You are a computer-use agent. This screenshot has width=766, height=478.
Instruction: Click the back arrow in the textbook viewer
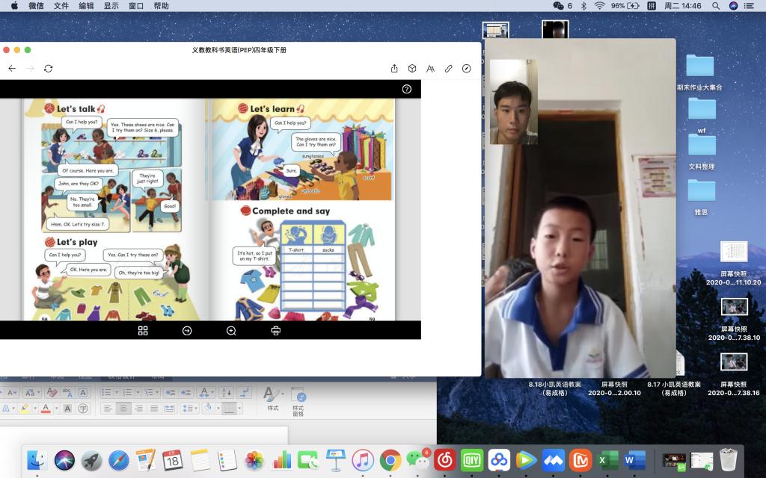click(x=12, y=68)
